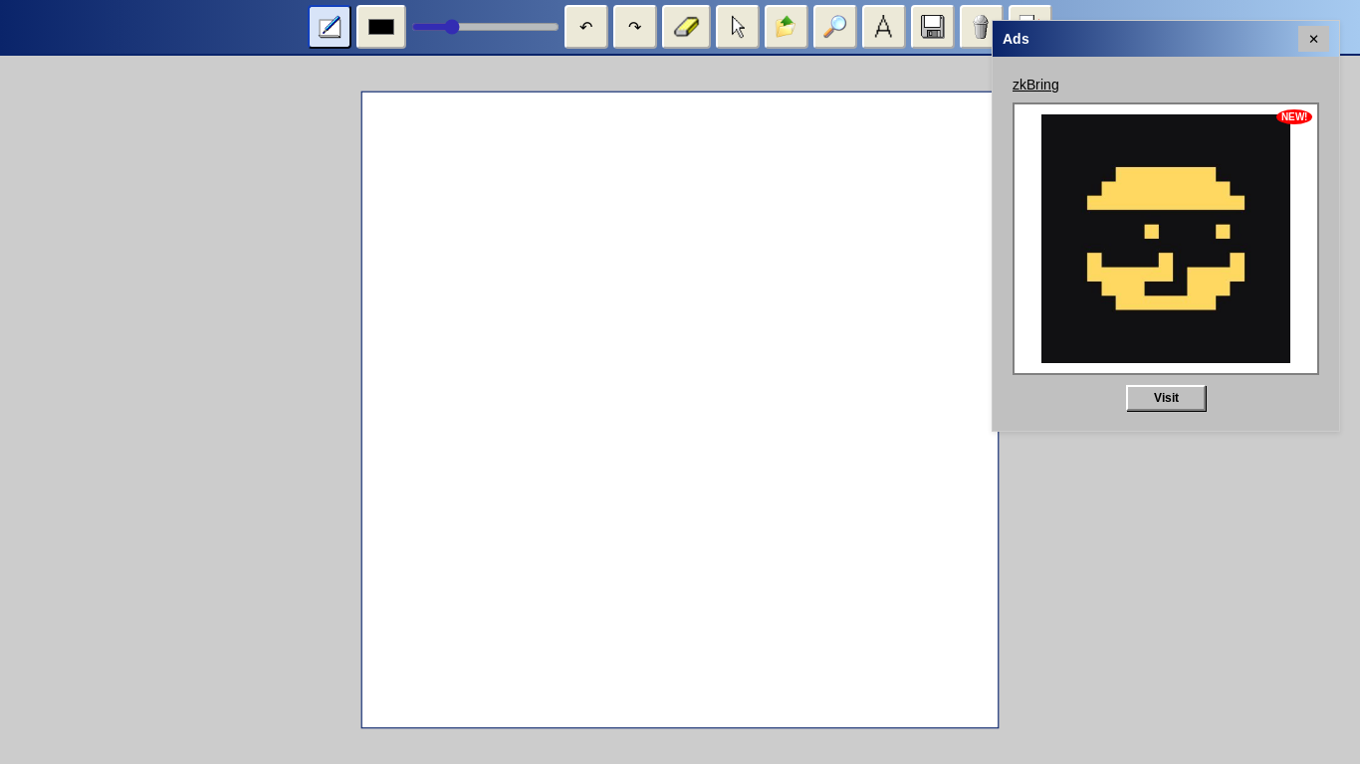
Task: Close the Ads window
Action: pyautogui.click(x=1313, y=39)
